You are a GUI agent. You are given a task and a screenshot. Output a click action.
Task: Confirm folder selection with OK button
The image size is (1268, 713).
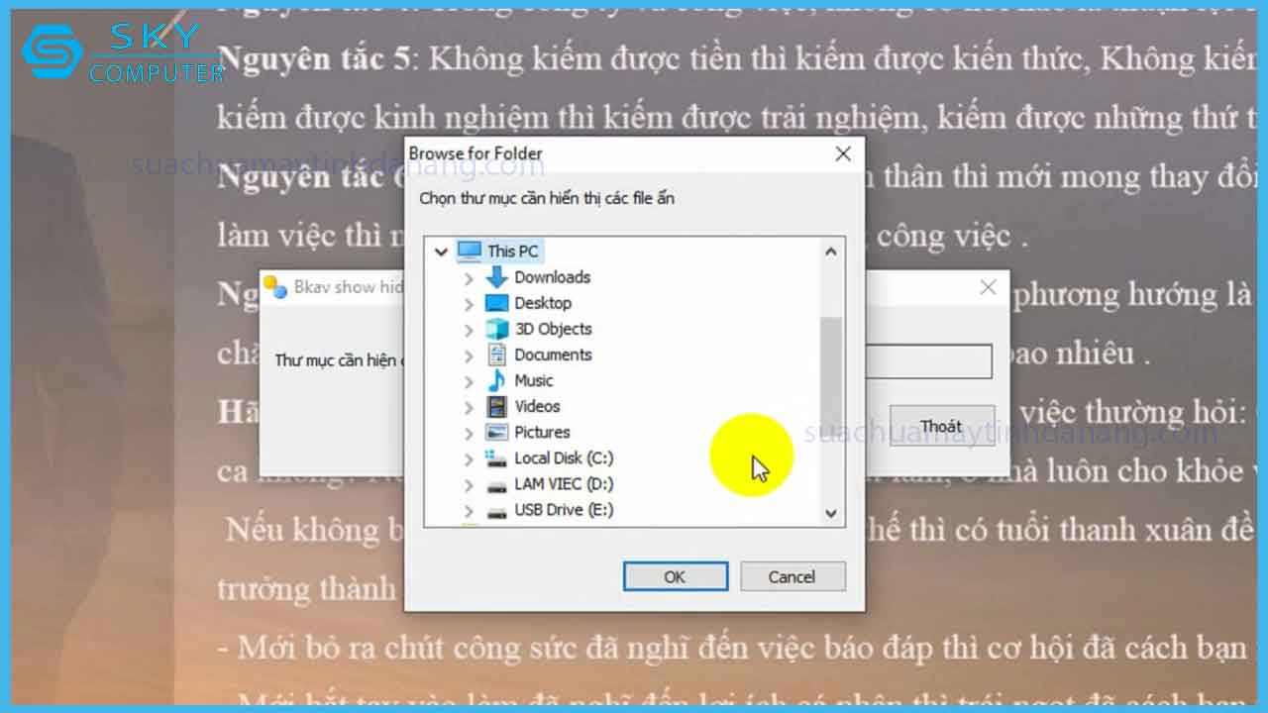[675, 576]
